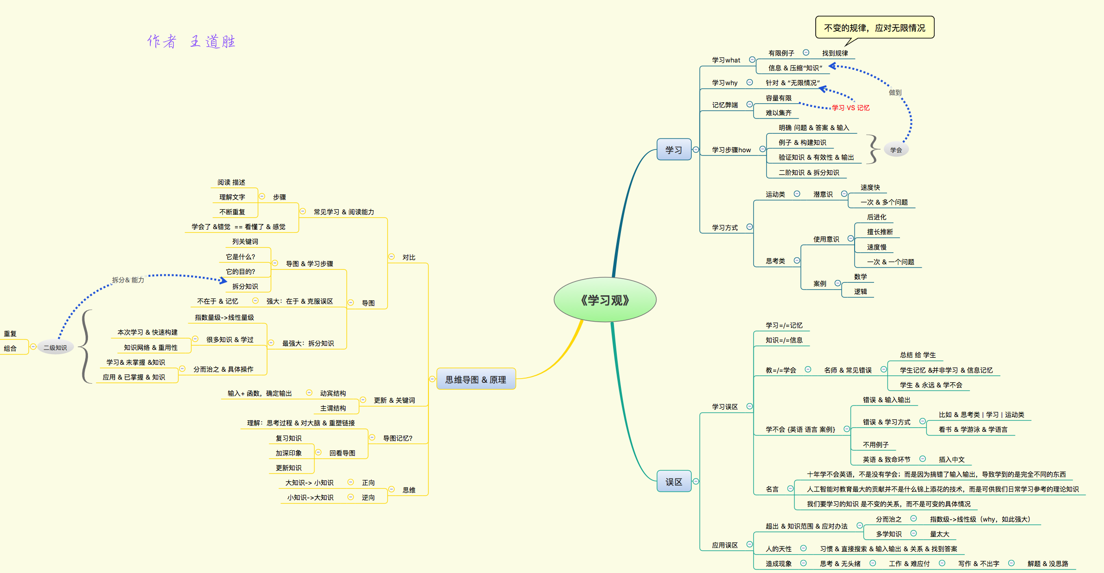
Task: Select the 做到 relationship label
Action: click(x=895, y=93)
